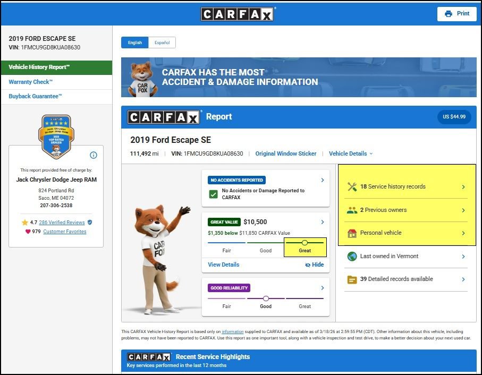The image size is (482, 375).
Task: Click the Previous owners people icon
Action: coord(352,210)
